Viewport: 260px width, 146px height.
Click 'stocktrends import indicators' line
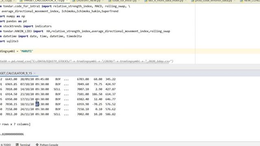[x=26, y=26]
